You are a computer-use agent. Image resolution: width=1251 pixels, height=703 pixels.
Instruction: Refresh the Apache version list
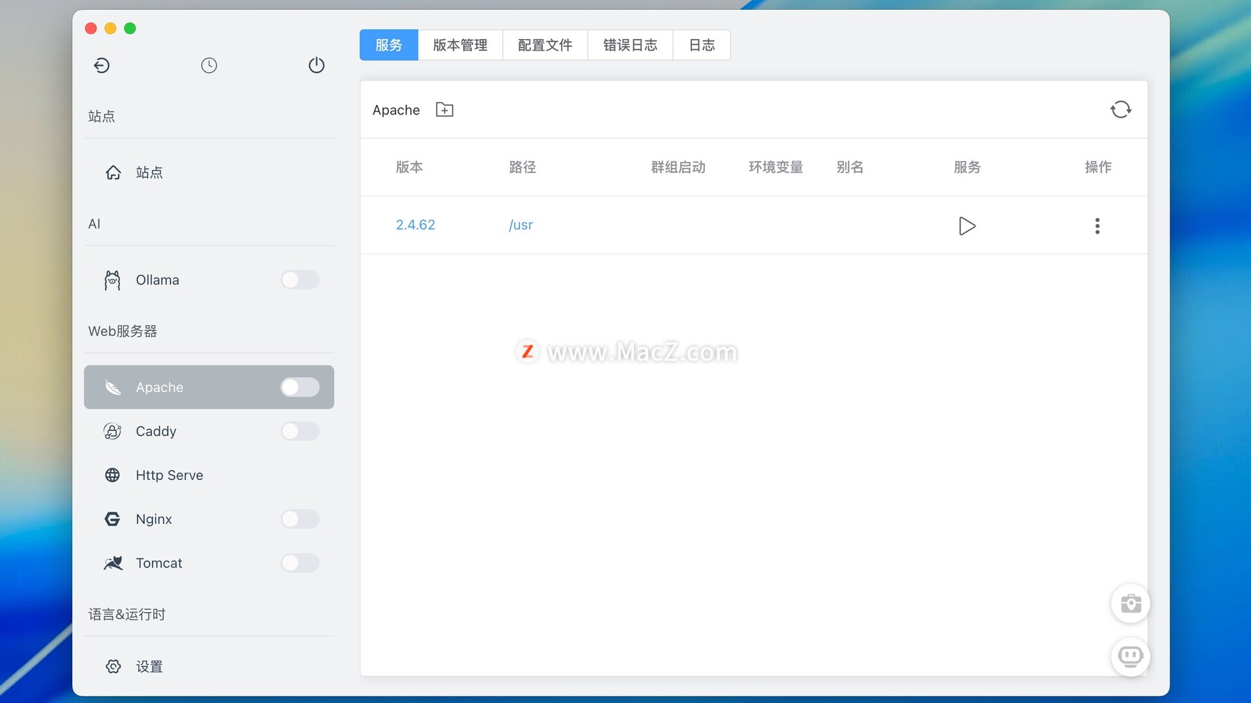(1121, 109)
